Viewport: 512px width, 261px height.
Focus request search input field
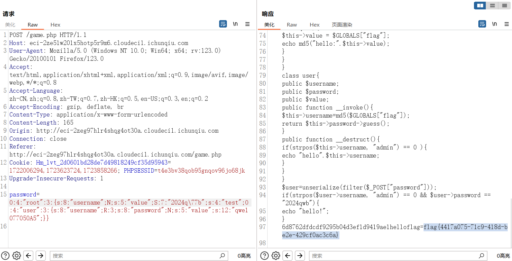pos(139,256)
